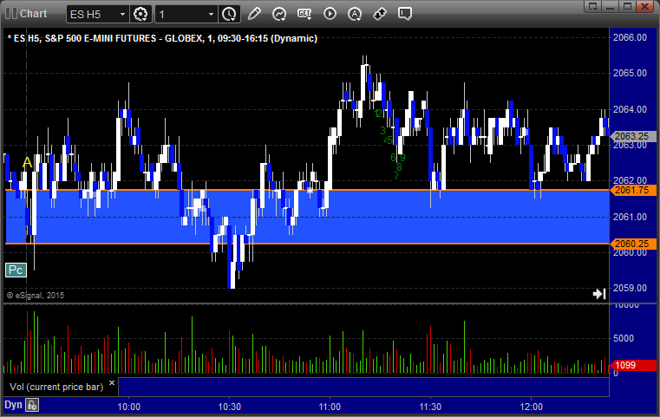Open the window options dropdown in the title bar
660x417 pixels.
593,6
